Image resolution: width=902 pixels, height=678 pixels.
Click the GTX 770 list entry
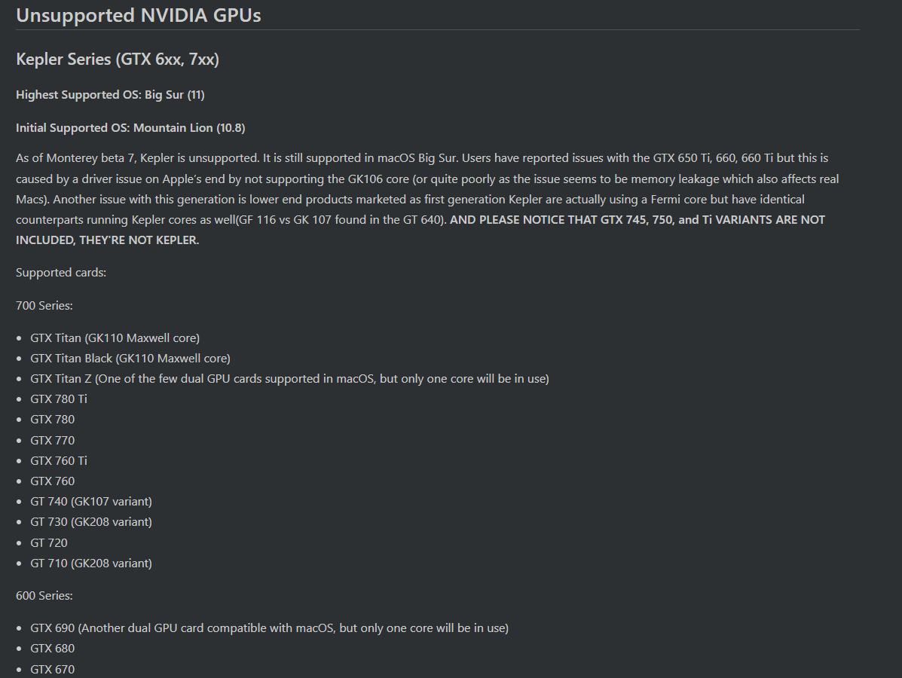[x=52, y=441]
